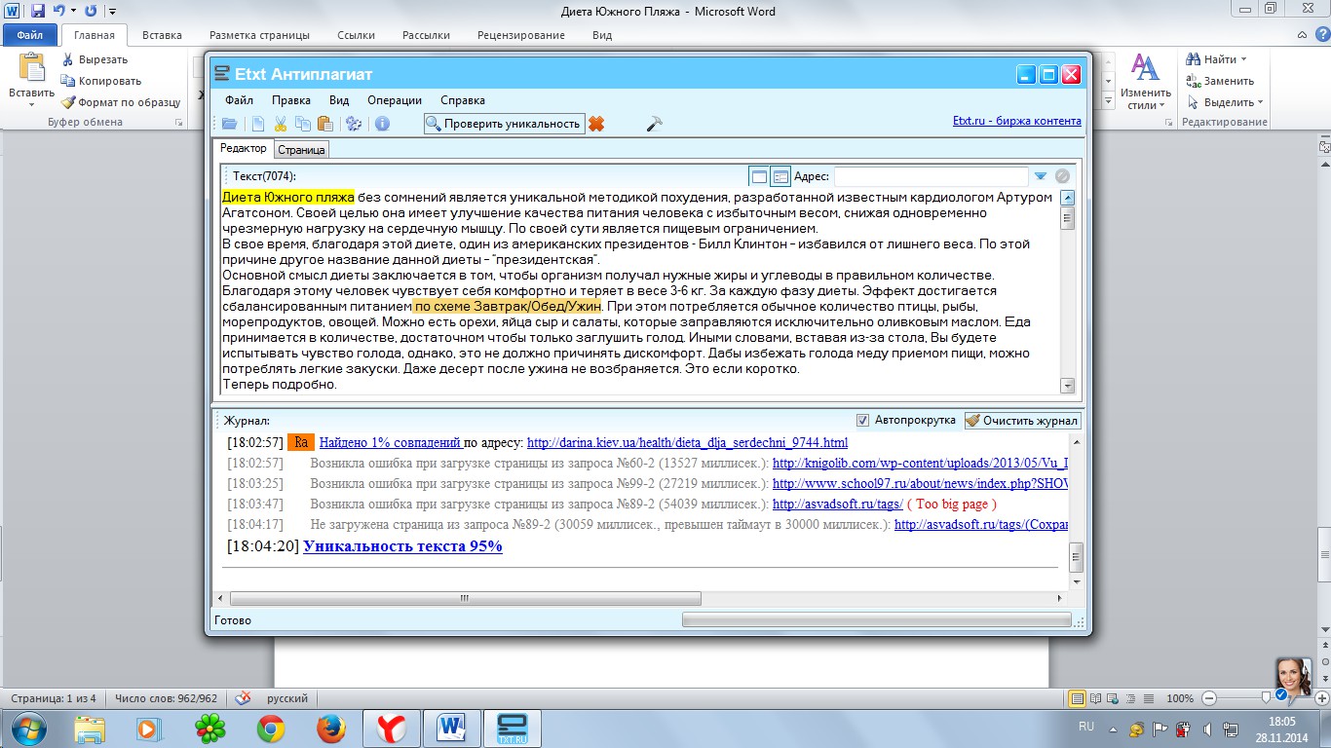Customize Word quick access toolbar dropdown
This screenshot has width=1331, height=748.
pos(112,11)
